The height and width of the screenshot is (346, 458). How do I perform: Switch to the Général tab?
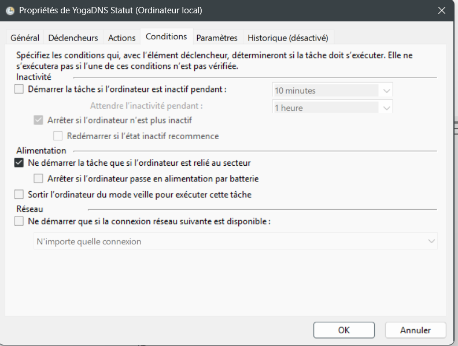(x=25, y=38)
